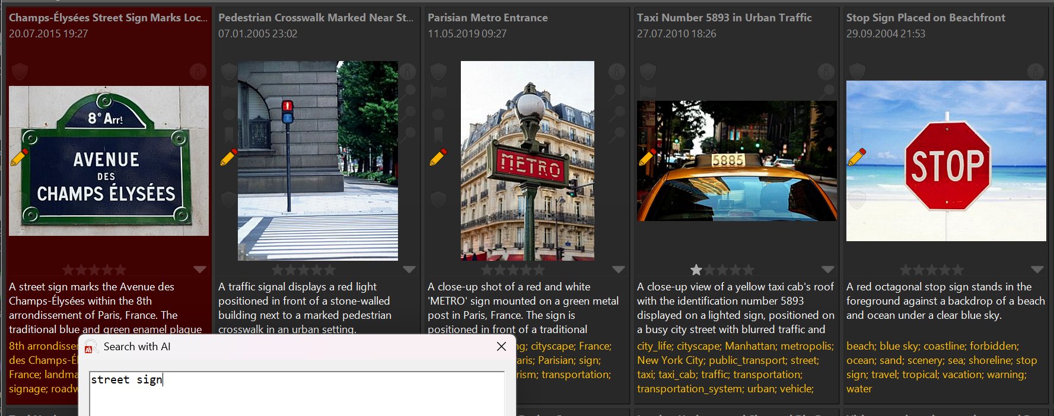
Task: Open the dropdown arrow under Pedestrian Crosswalk thumbnail
Action: pyautogui.click(x=409, y=270)
